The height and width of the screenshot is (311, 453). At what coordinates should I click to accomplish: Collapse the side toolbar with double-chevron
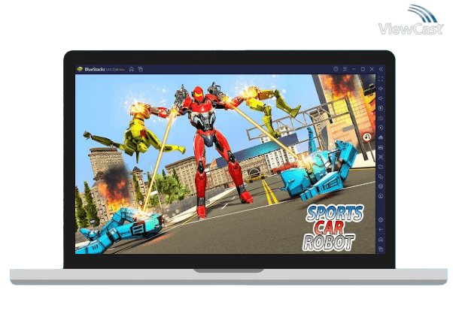(381, 69)
